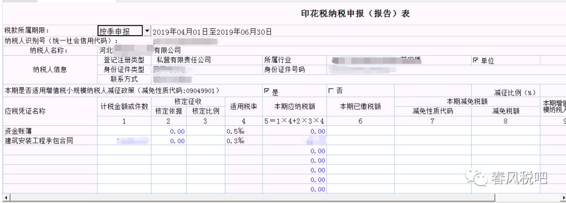The height and width of the screenshot is (203, 566).
Task: Click 核定比例 cell in 资金账簿 row
Action: tap(206, 131)
